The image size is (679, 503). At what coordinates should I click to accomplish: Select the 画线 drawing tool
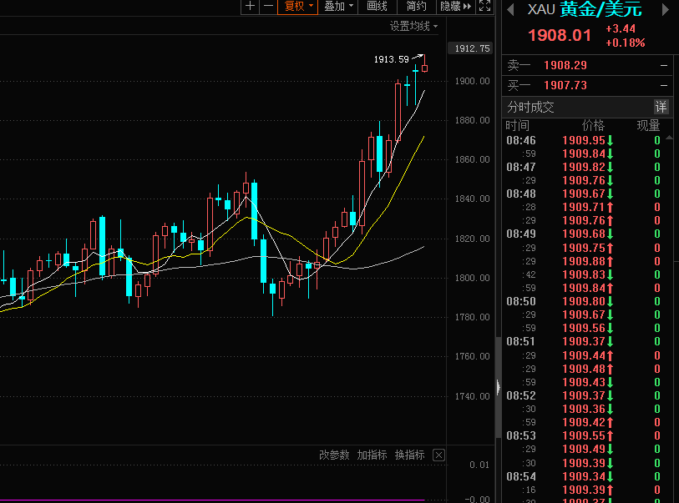pyautogui.click(x=378, y=6)
